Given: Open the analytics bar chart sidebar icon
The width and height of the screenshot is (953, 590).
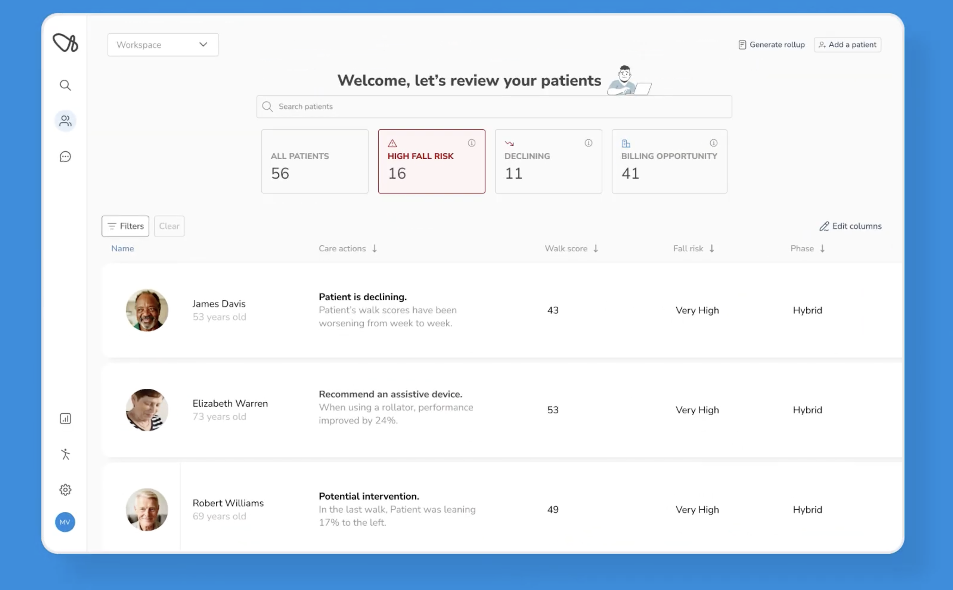Looking at the screenshot, I should click(65, 418).
